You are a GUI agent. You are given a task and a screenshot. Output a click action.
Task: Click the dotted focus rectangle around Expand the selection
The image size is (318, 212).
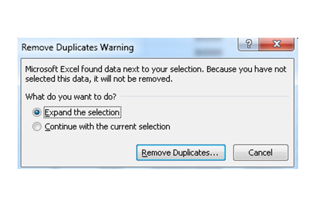[82, 112]
